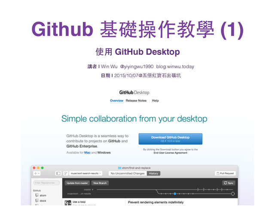Image resolution: width=275 pixels, height=206 pixels.
Task: Select the blue commit dot on timeline
Action: coord(175,194)
